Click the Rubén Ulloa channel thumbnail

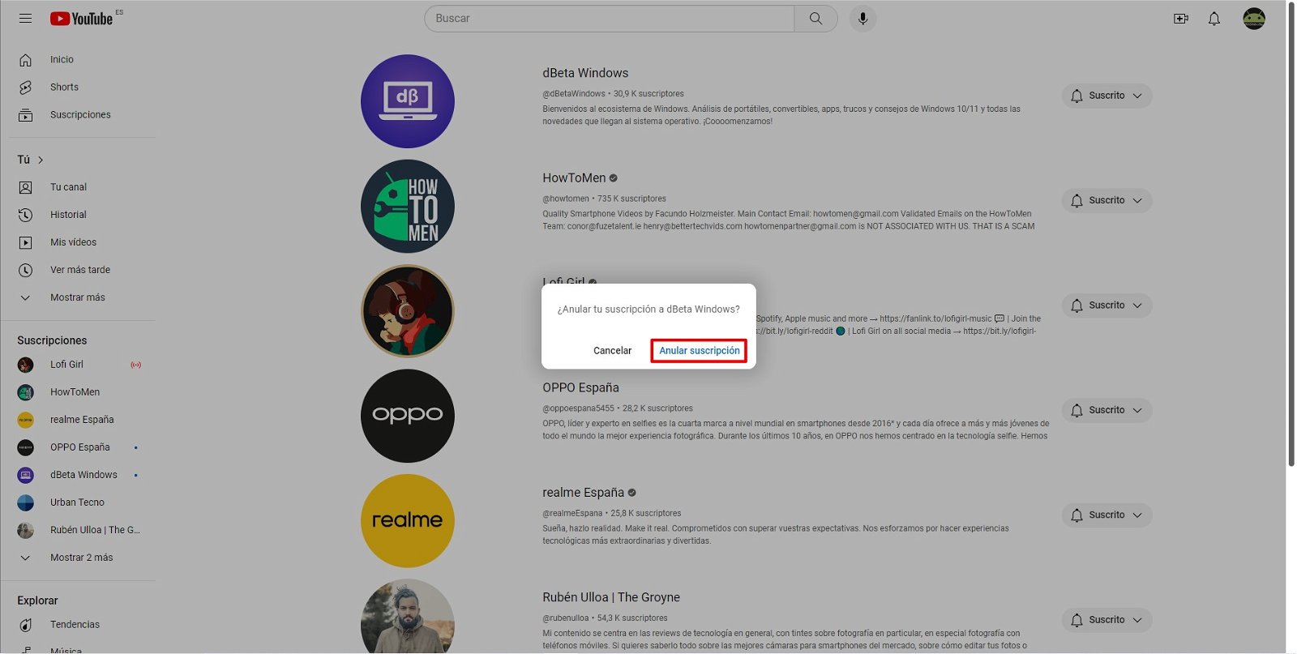[408, 616]
